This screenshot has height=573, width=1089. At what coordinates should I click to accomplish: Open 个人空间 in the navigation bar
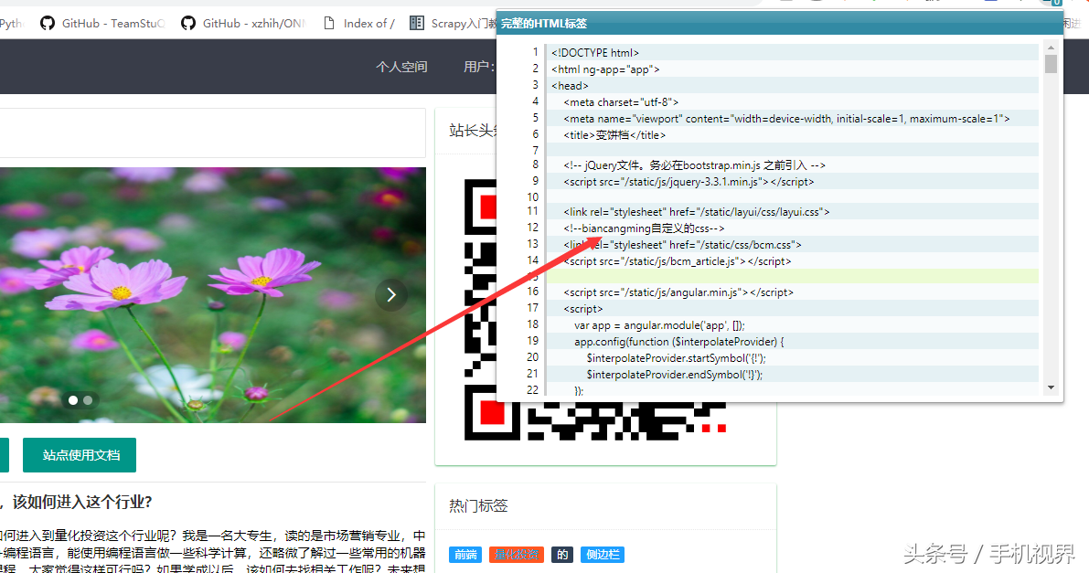[401, 67]
